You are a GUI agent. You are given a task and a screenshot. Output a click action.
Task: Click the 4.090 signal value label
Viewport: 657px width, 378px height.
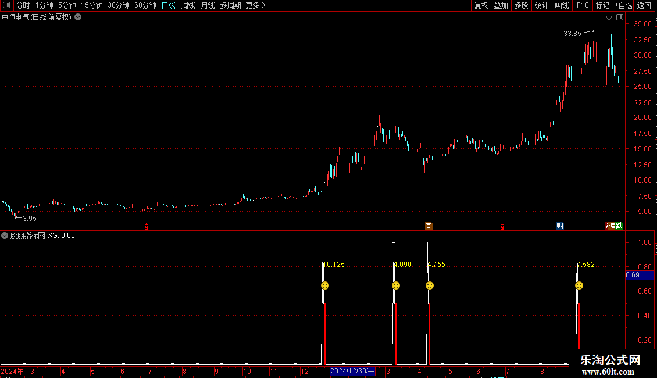pyautogui.click(x=403, y=265)
